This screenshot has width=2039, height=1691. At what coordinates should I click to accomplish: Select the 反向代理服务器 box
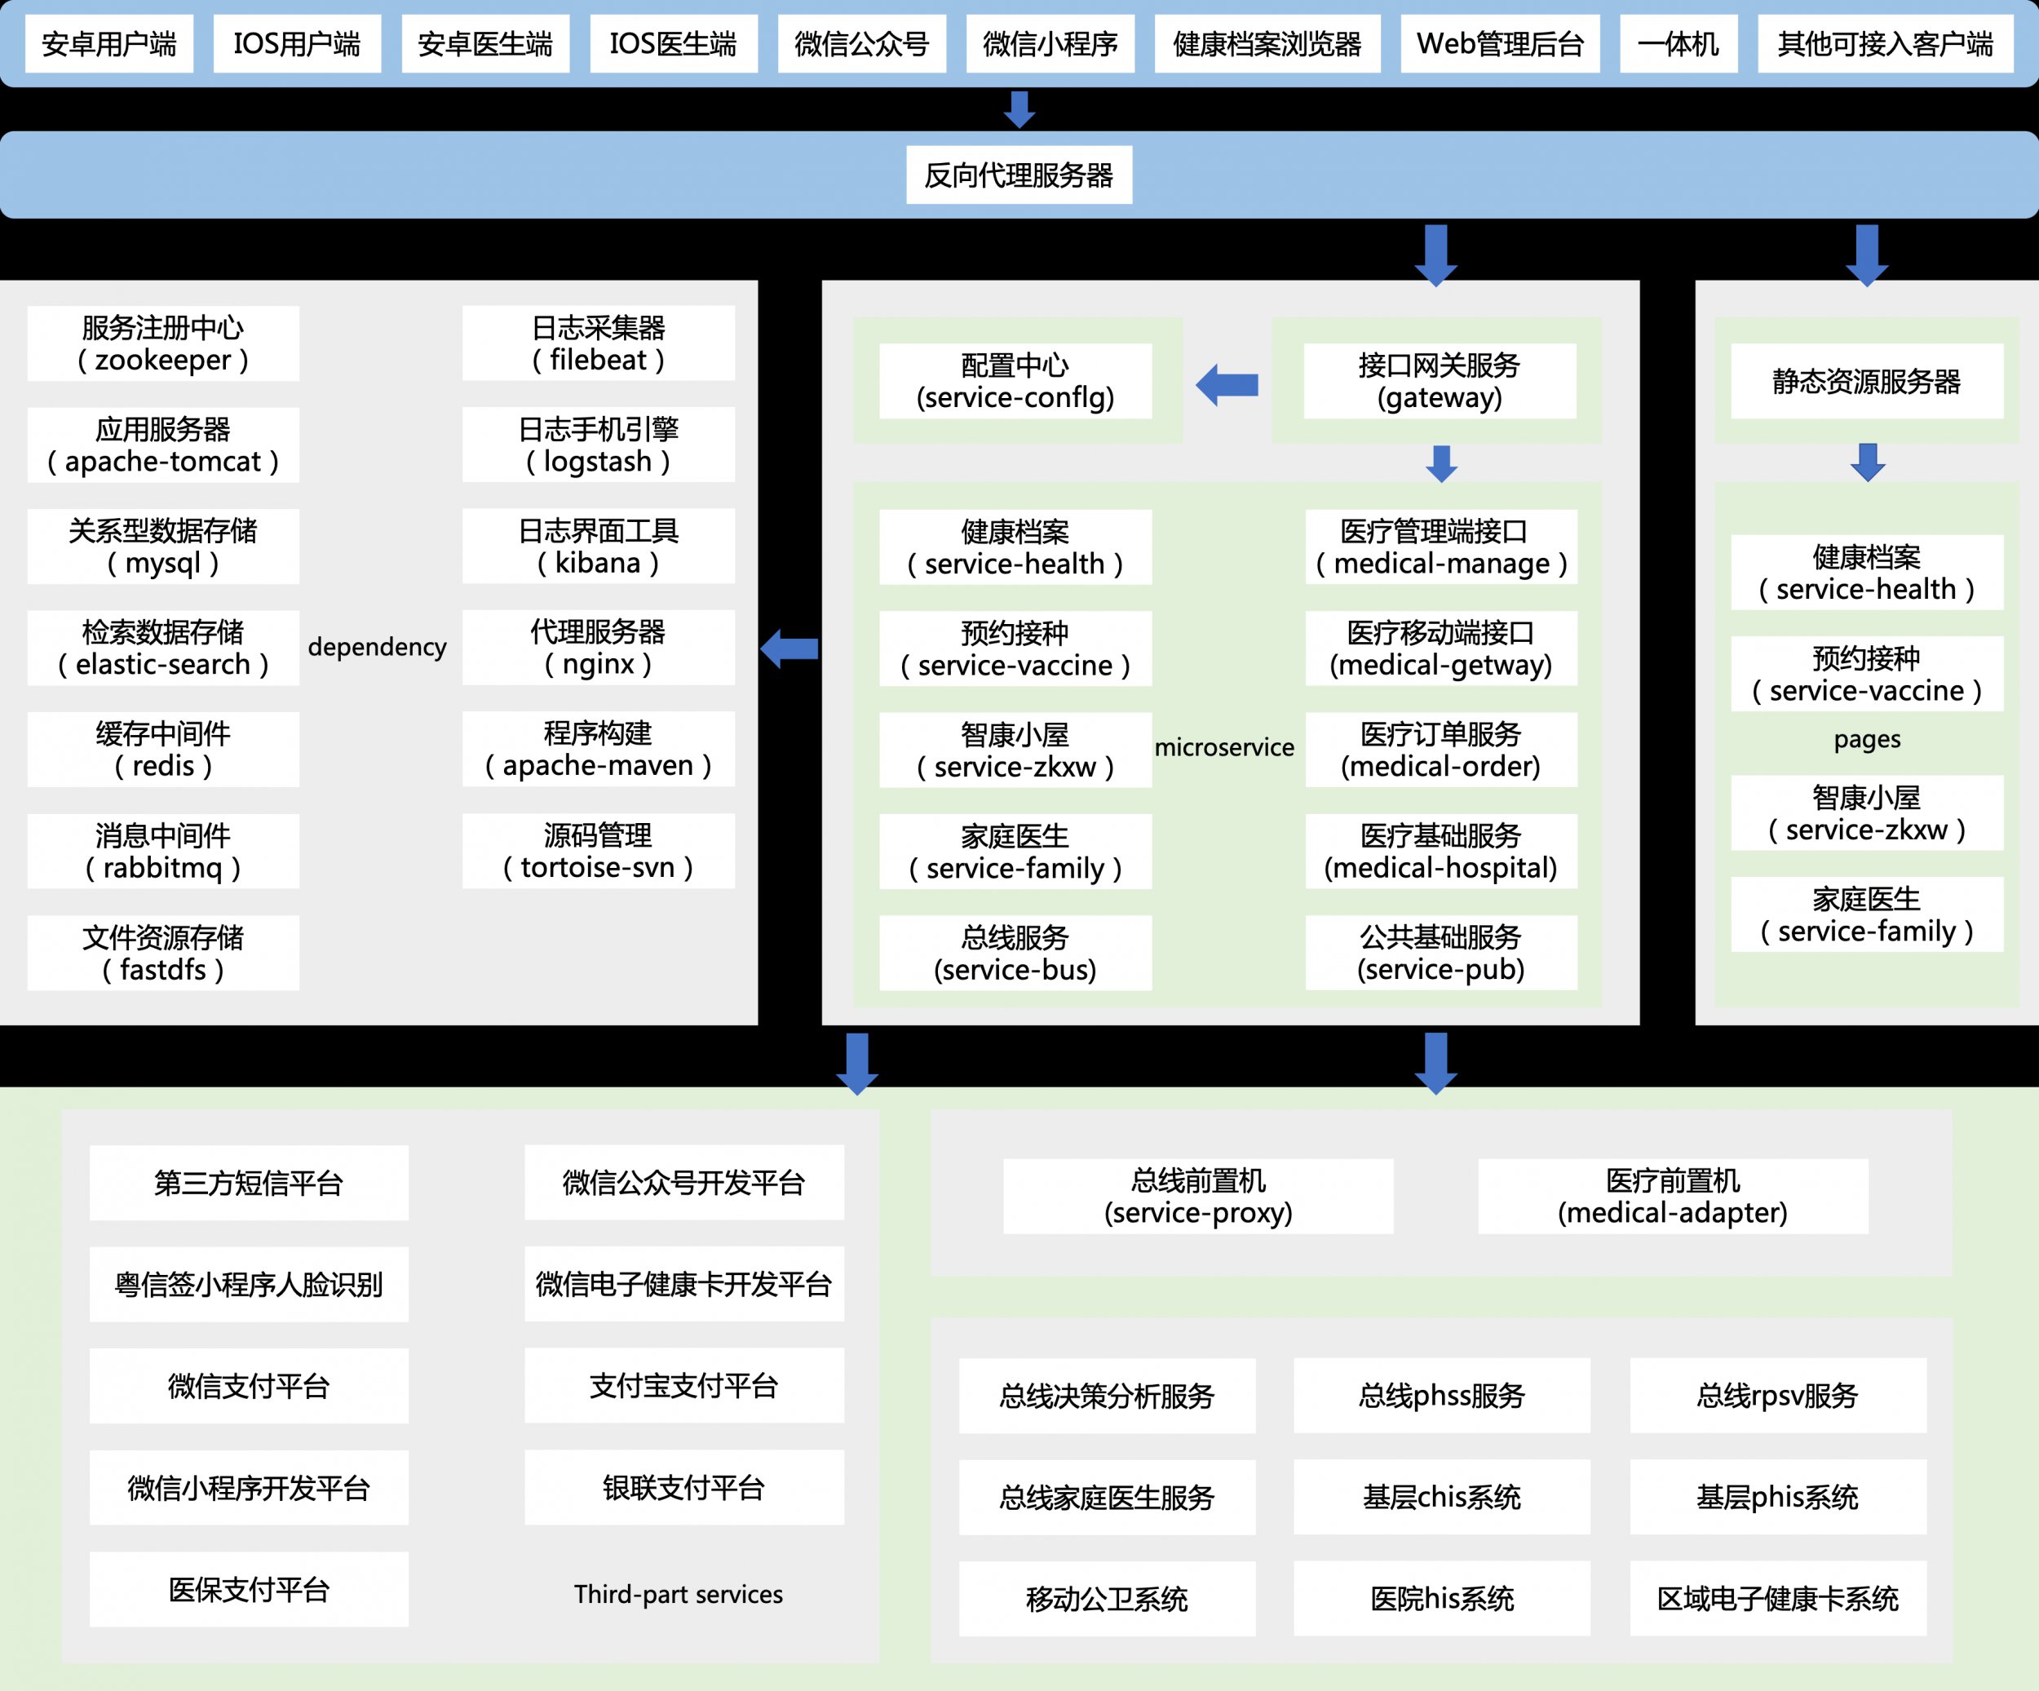(1019, 175)
